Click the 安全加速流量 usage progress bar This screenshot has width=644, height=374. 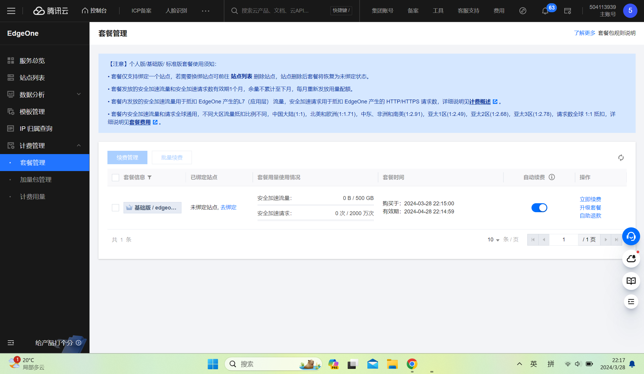coord(315,205)
